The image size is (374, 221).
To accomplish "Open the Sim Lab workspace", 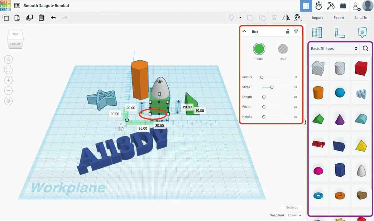I will point(318,6).
